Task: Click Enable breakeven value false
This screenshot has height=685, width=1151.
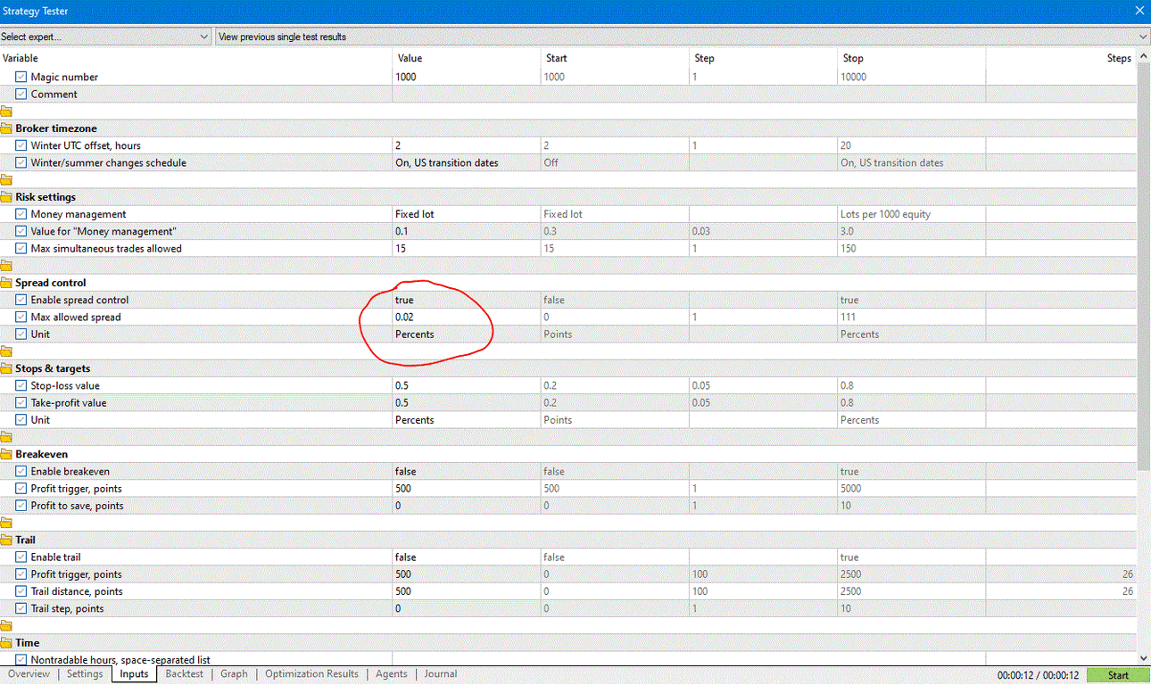Action: click(x=467, y=471)
